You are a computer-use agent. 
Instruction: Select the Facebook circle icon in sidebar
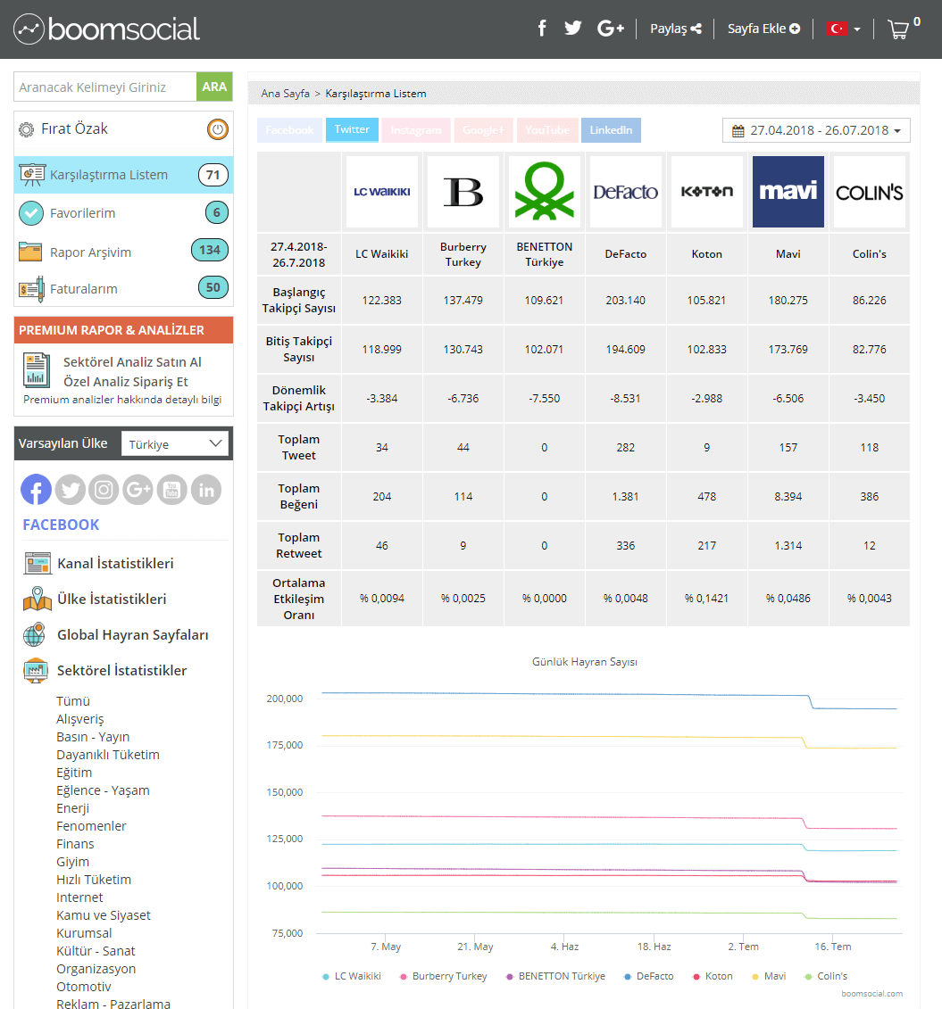[x=36, y=490]
